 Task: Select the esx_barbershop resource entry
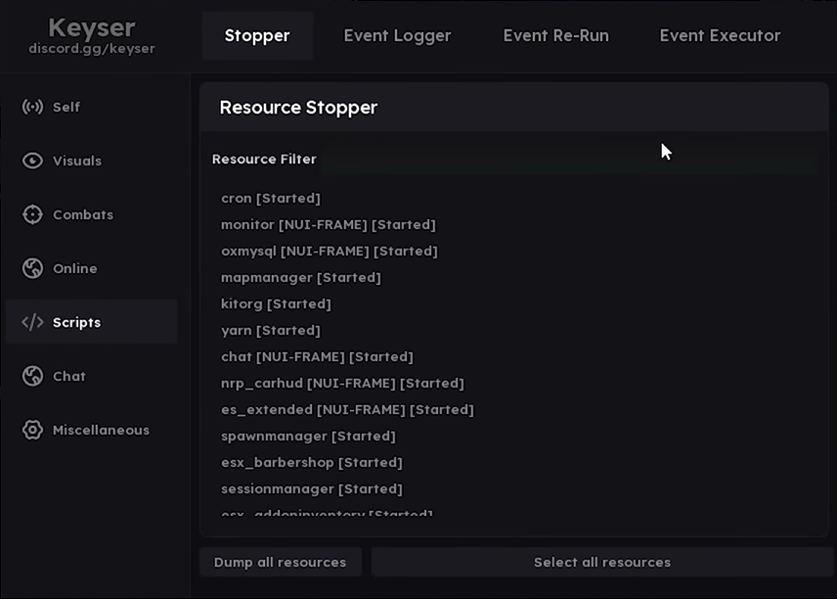click(311, 463)
